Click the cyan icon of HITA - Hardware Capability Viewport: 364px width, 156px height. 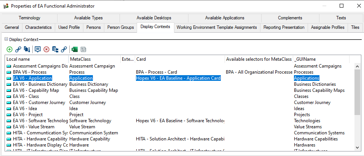9,139
